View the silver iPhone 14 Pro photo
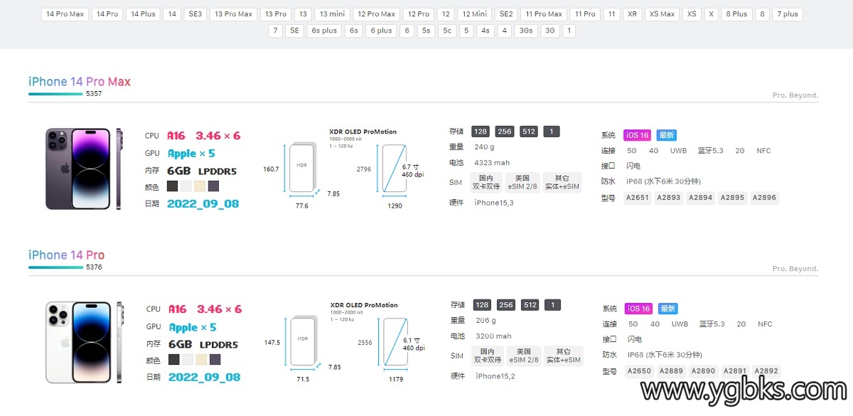Screen dimensions: 853x416 85,343
